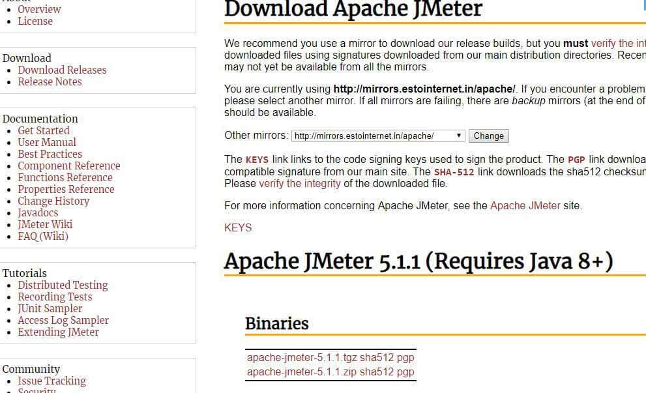Viewport: 646px width, 393px height.
Task: Click the verify the integrity link
Action: coord(299,184)
